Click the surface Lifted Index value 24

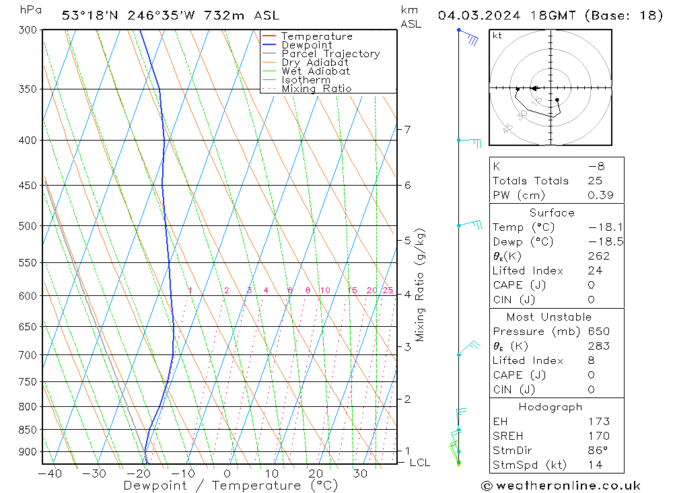tap(596, 271)
